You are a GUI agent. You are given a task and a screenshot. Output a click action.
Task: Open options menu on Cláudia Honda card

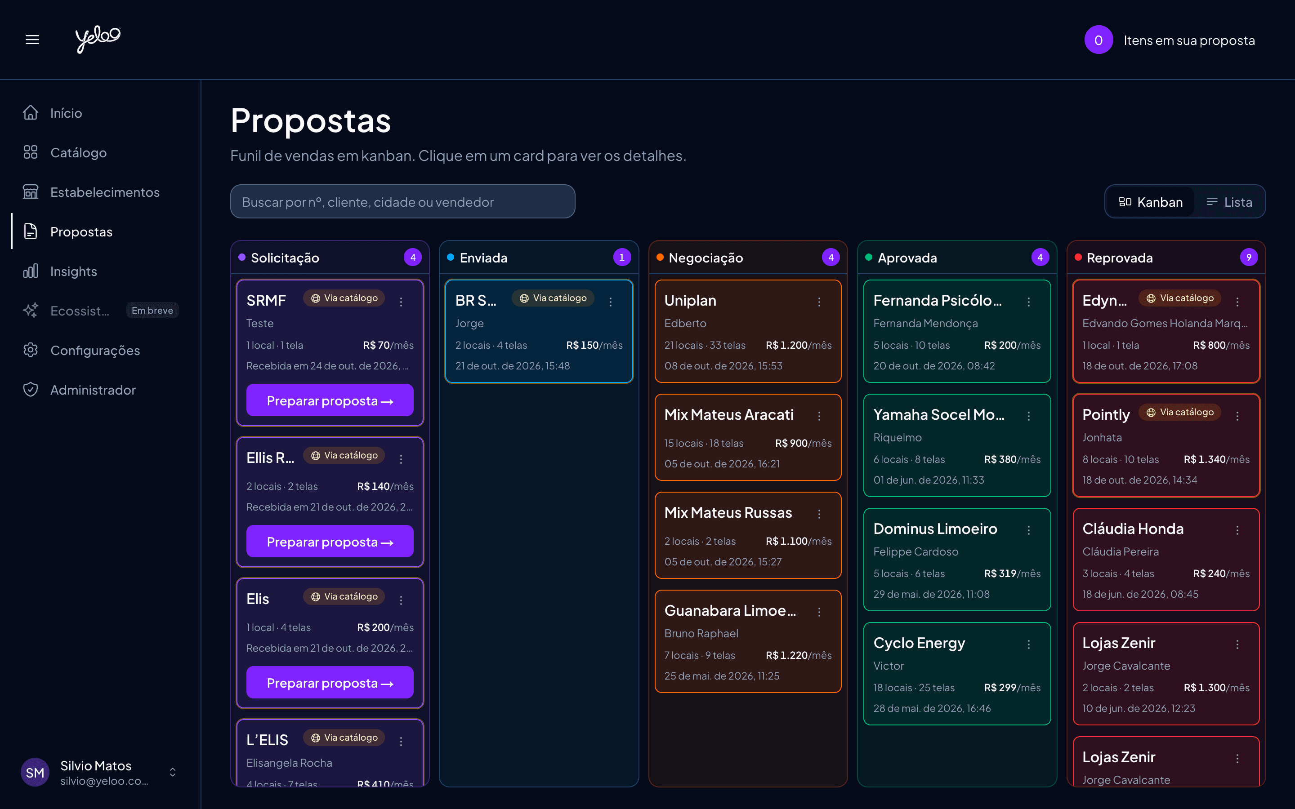click(x=1237, y=530)
